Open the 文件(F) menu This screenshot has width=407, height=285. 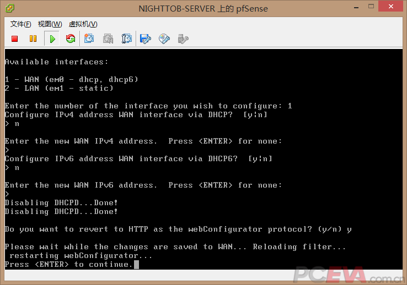20,24
